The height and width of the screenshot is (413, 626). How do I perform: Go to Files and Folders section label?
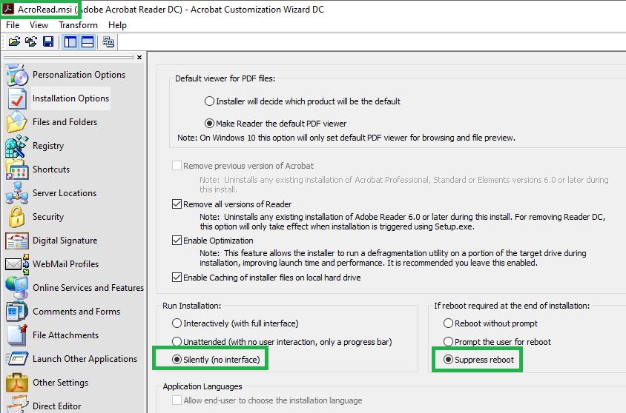(x=65, y=122)
